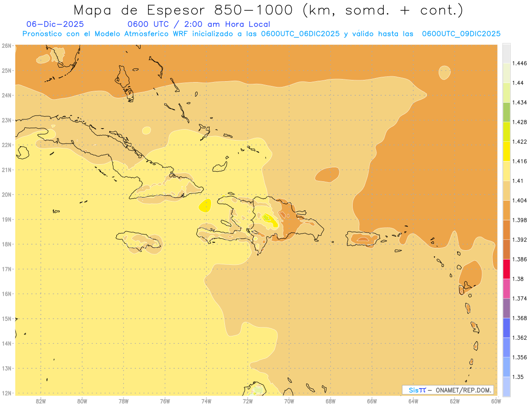
Task: Click the 76W longitude label
Action: (165, 401)
